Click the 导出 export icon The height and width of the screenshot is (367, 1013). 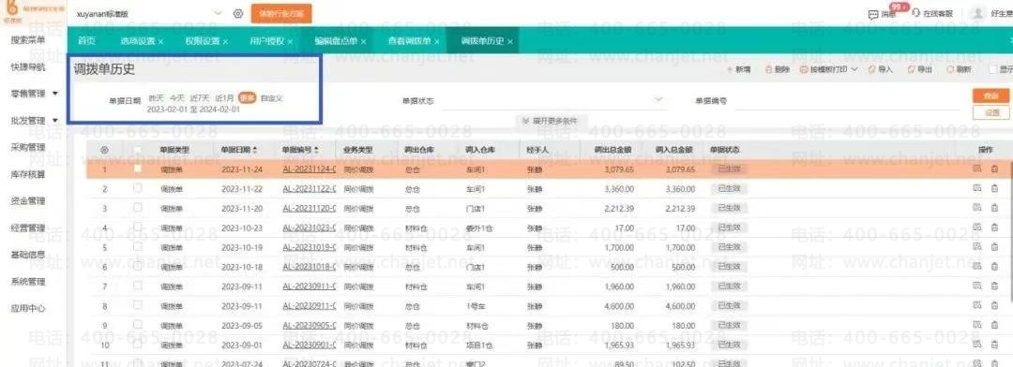[911, 69]
